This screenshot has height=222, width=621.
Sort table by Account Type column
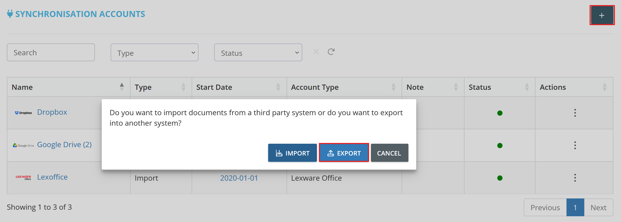(344, 87)
